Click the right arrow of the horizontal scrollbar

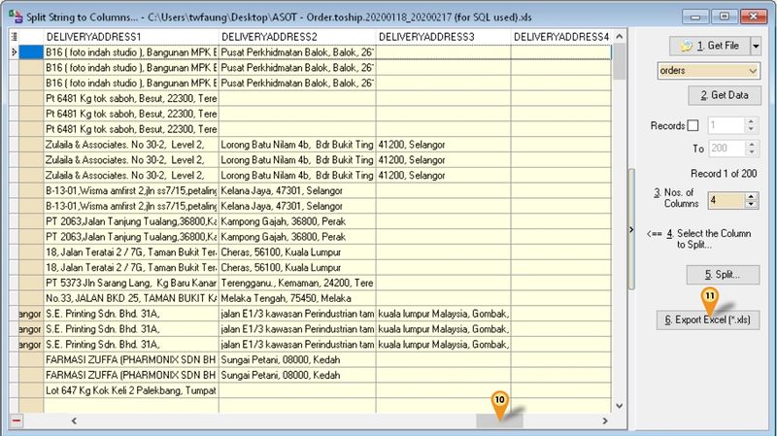click(x=606, y=420)
